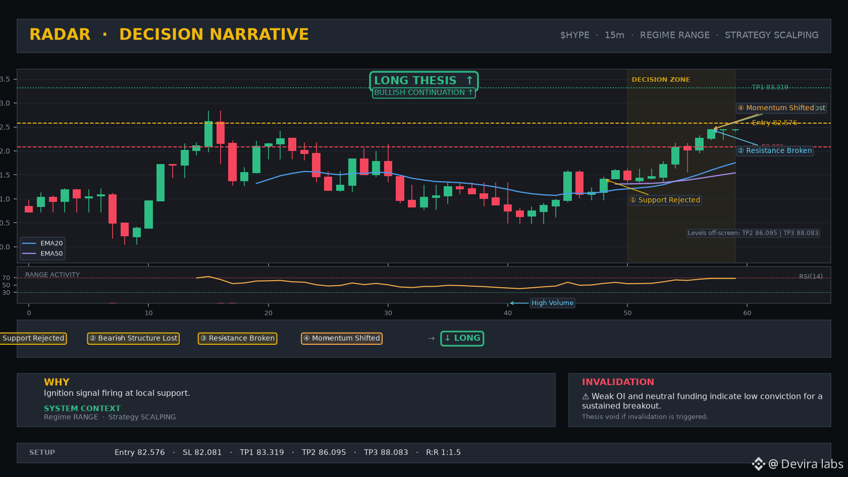Click TP1 83.319 in the SETUP bar
The width and height of the screenshot is (848, 477).
[262, 453]
